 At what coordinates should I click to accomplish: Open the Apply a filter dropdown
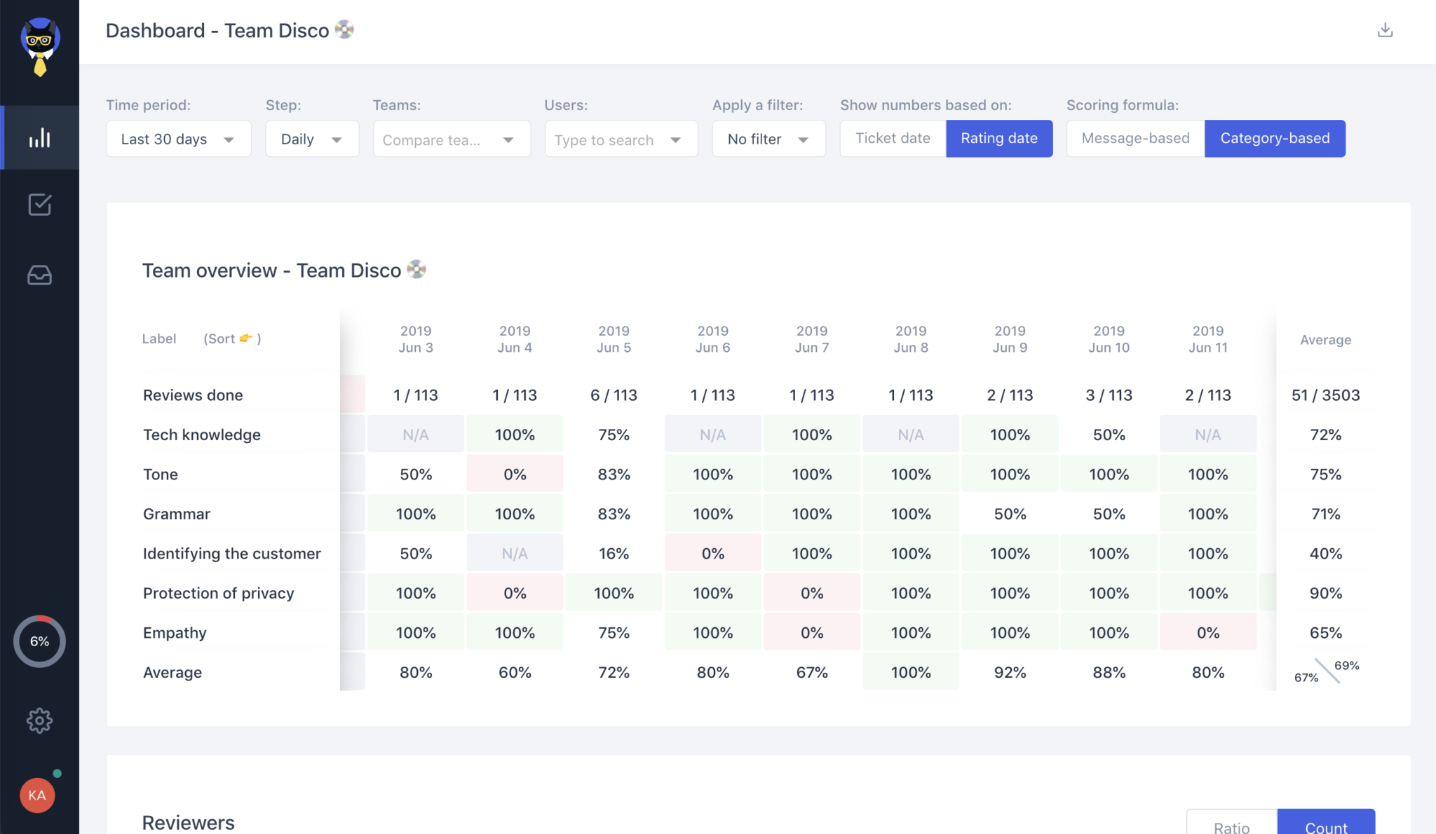click(768, 139)
